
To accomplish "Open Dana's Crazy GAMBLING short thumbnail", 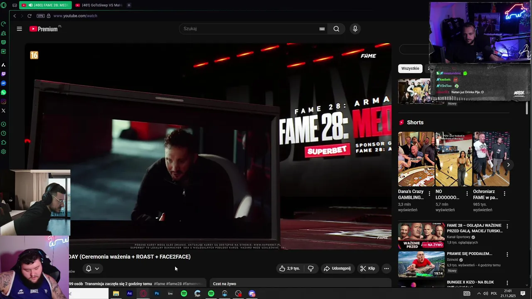I will tap(416, 159).
